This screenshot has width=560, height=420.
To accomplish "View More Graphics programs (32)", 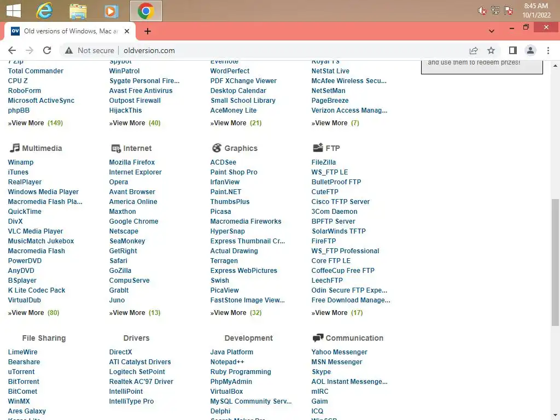I will click(236, 312).
